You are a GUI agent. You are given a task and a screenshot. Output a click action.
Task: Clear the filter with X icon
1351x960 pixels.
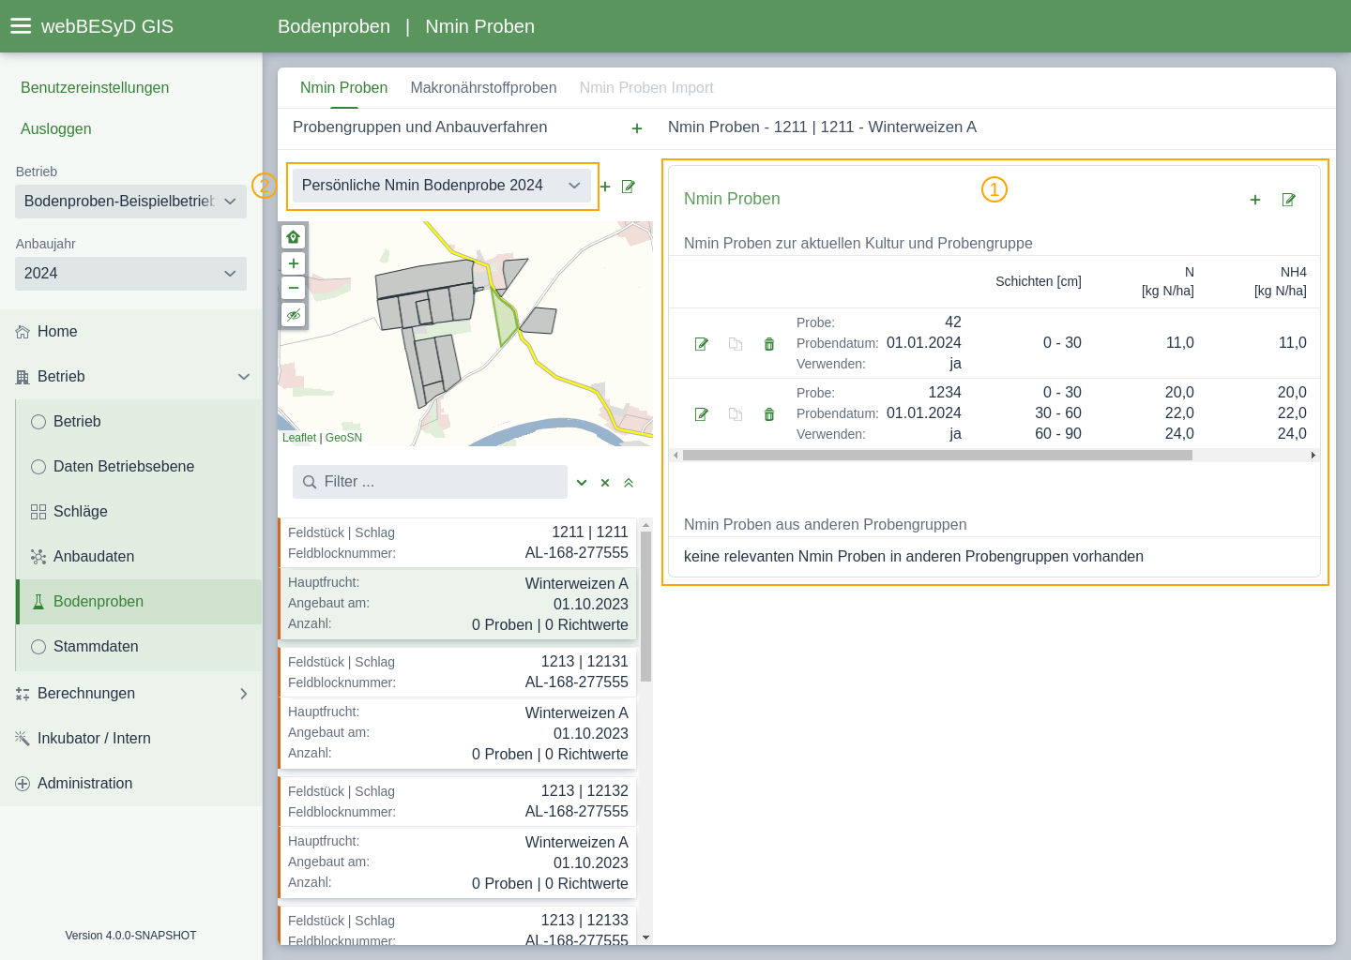click(x=605, y=483)
